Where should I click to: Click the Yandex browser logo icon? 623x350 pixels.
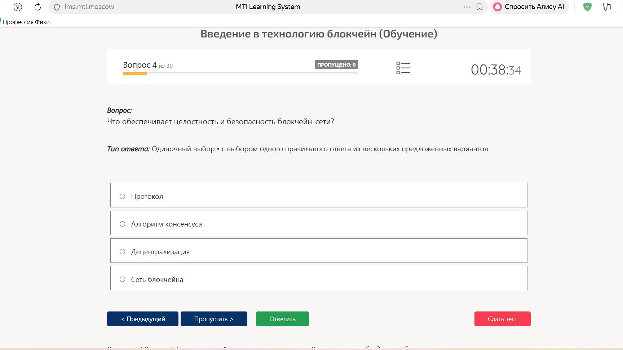pyautogui.click(x=18, y=7)
